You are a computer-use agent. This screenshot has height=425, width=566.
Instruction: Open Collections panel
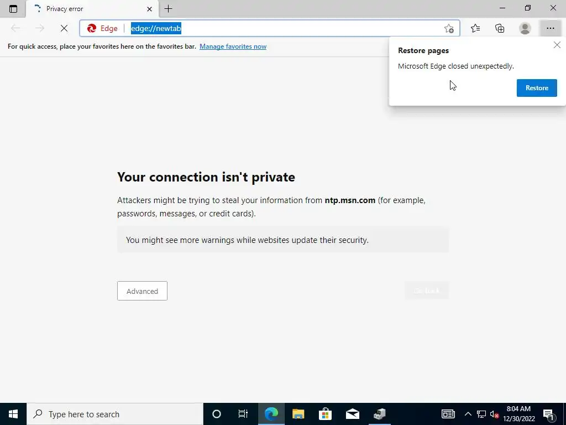[500, 28]
